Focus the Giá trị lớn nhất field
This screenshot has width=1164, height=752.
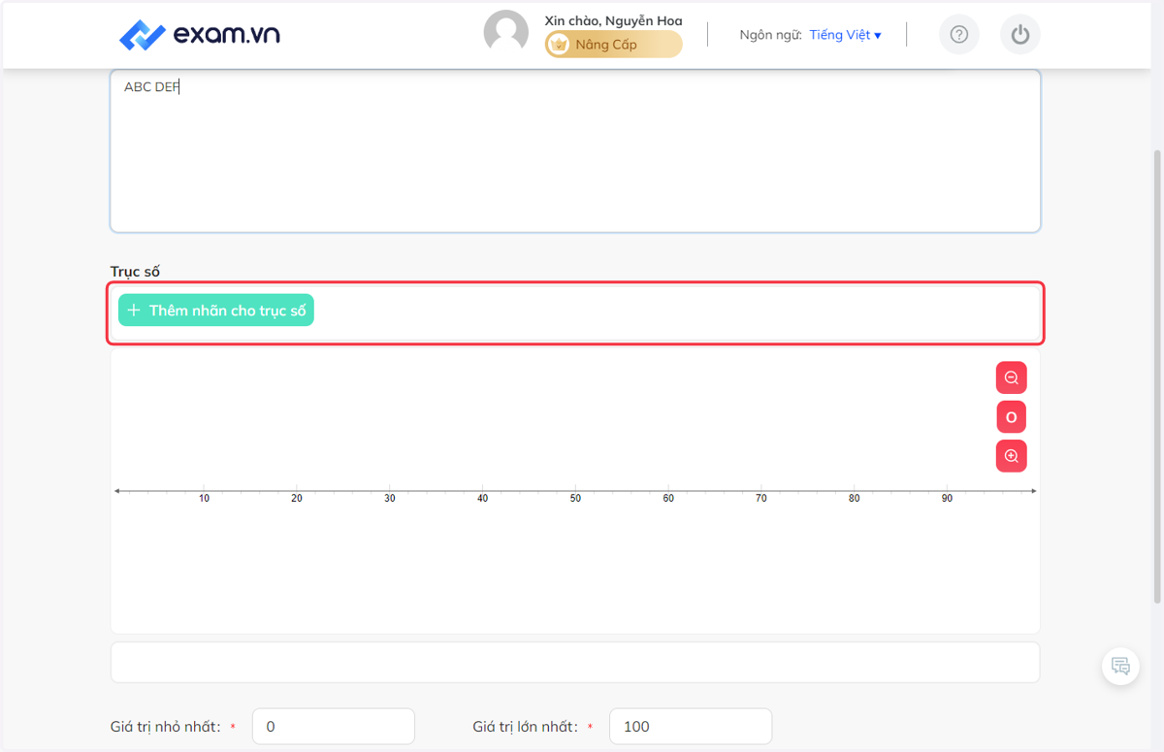point(691,726)
